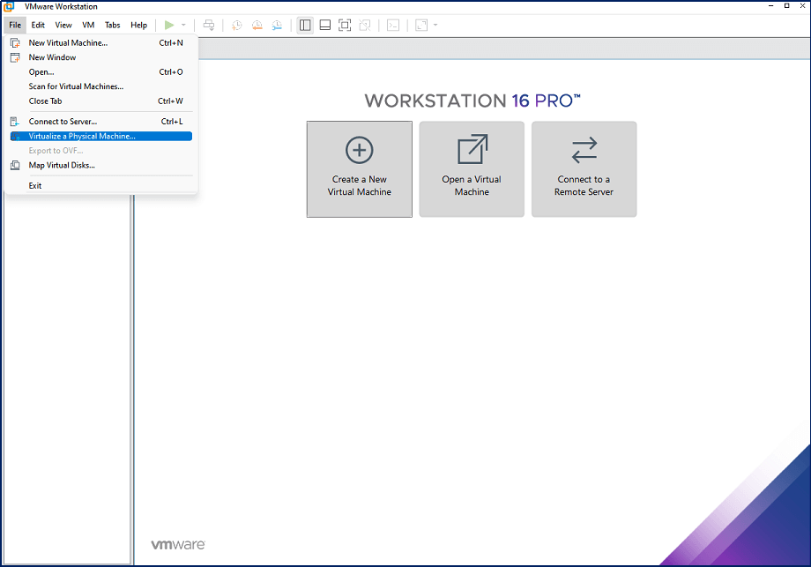Select Virtualize a Physical Machine menu entry

point(82,136)
